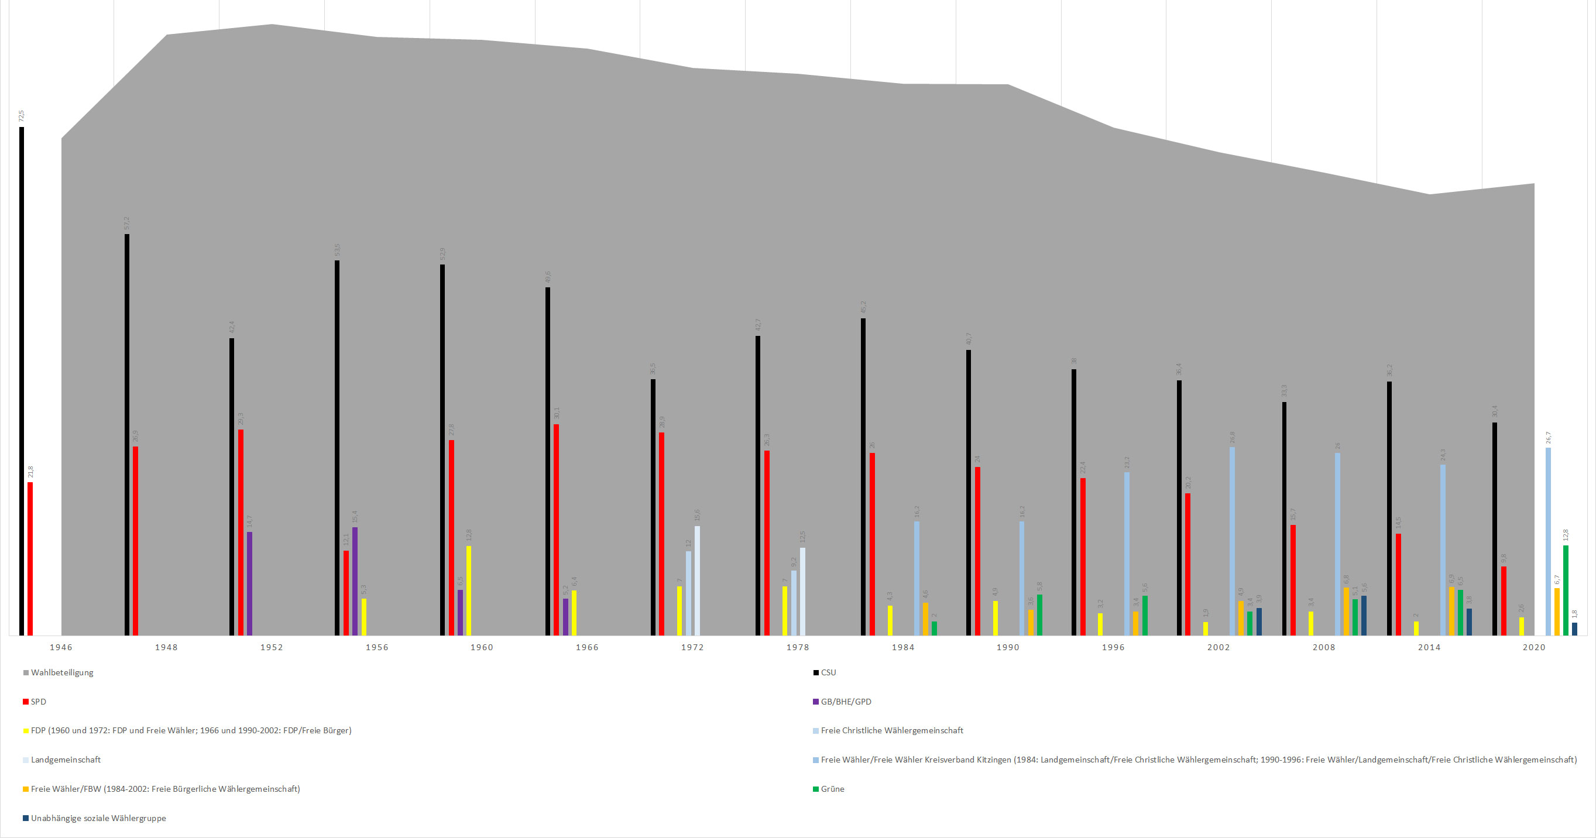Image resolution: width=1596 pixels, height=838 pixels.
Task: Select the 2020 axis label
Action: (x=1534, y=647)
